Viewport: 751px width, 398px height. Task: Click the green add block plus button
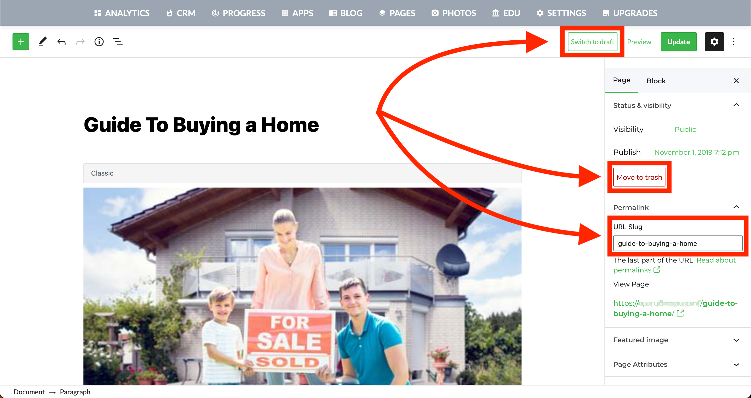(x=21, y=42)
